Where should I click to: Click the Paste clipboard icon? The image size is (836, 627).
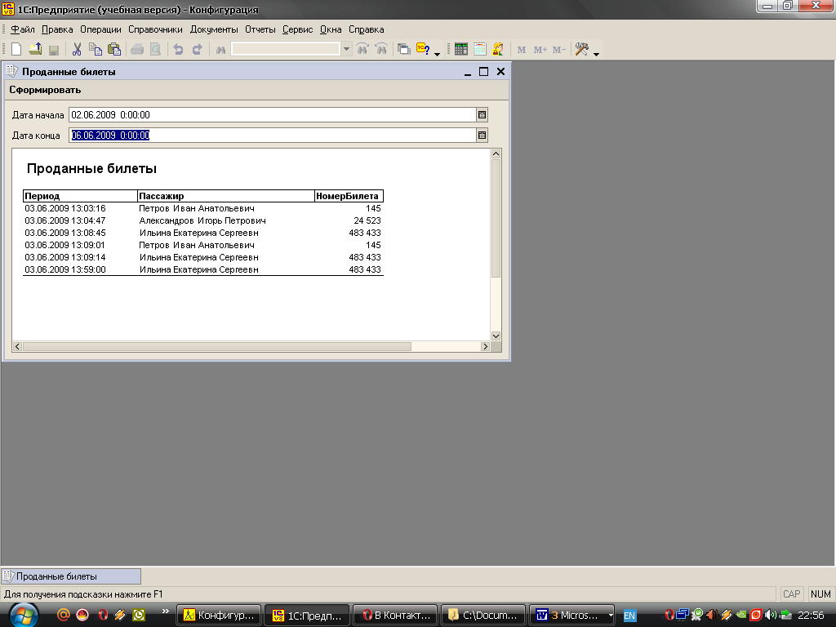click(114, 49)
